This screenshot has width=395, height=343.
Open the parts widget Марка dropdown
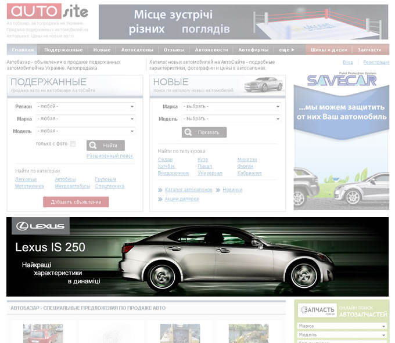[342, 326]
